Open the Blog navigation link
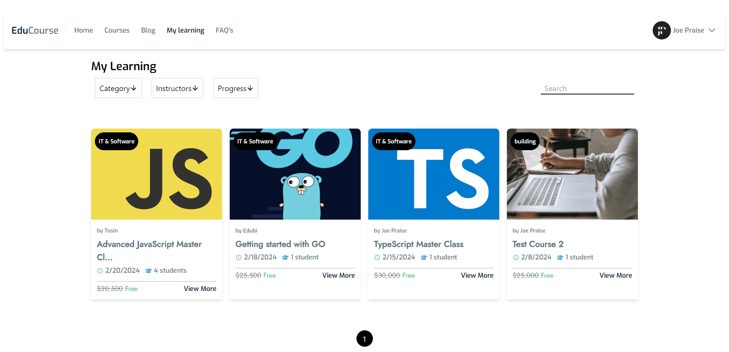Viewport: 729px width, 352px height. [148, 30]
